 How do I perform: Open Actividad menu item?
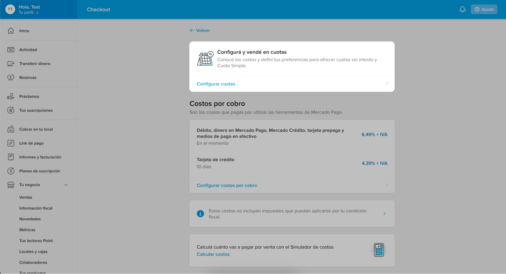28,50
